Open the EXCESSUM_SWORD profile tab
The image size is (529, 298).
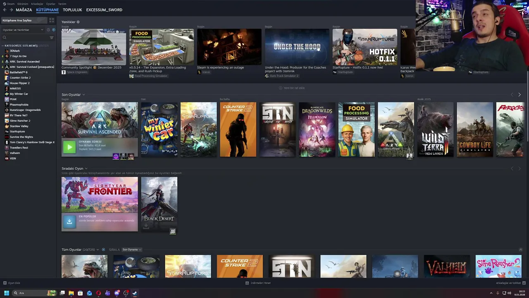pyautogui.click(x=104, y=10)
